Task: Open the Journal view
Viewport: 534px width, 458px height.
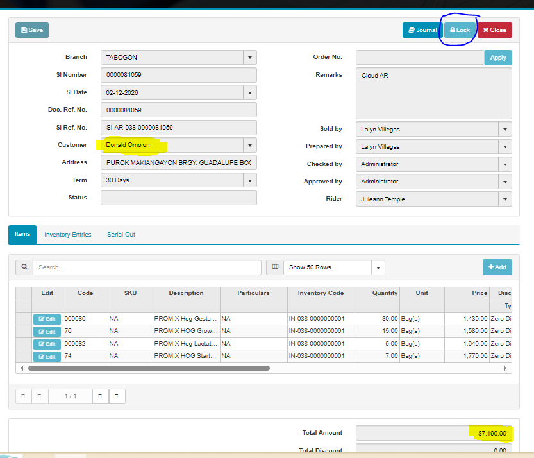Action: [422, 30]
